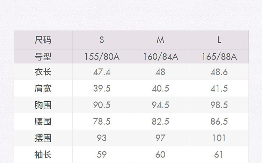Select the 袖长 row label
The width and height of the screenshot is (262, 163).
coord(43,154)
